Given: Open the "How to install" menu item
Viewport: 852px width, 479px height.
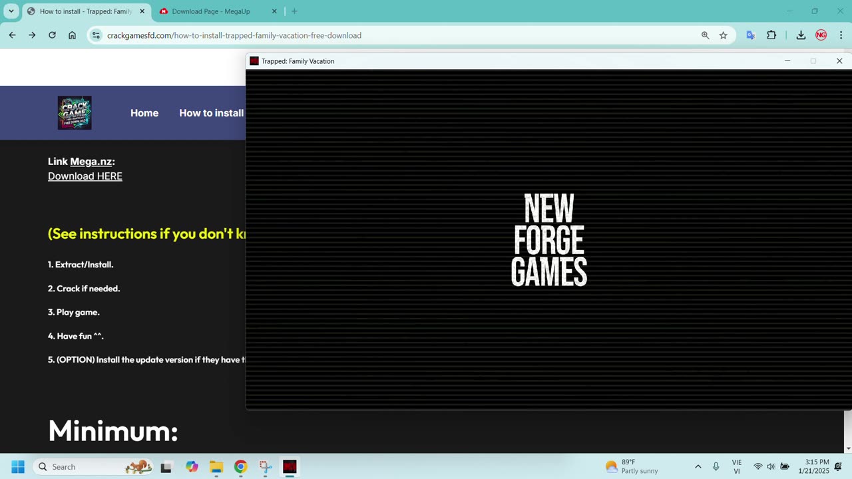Looking at the screenshot, I should coord(212,113).
